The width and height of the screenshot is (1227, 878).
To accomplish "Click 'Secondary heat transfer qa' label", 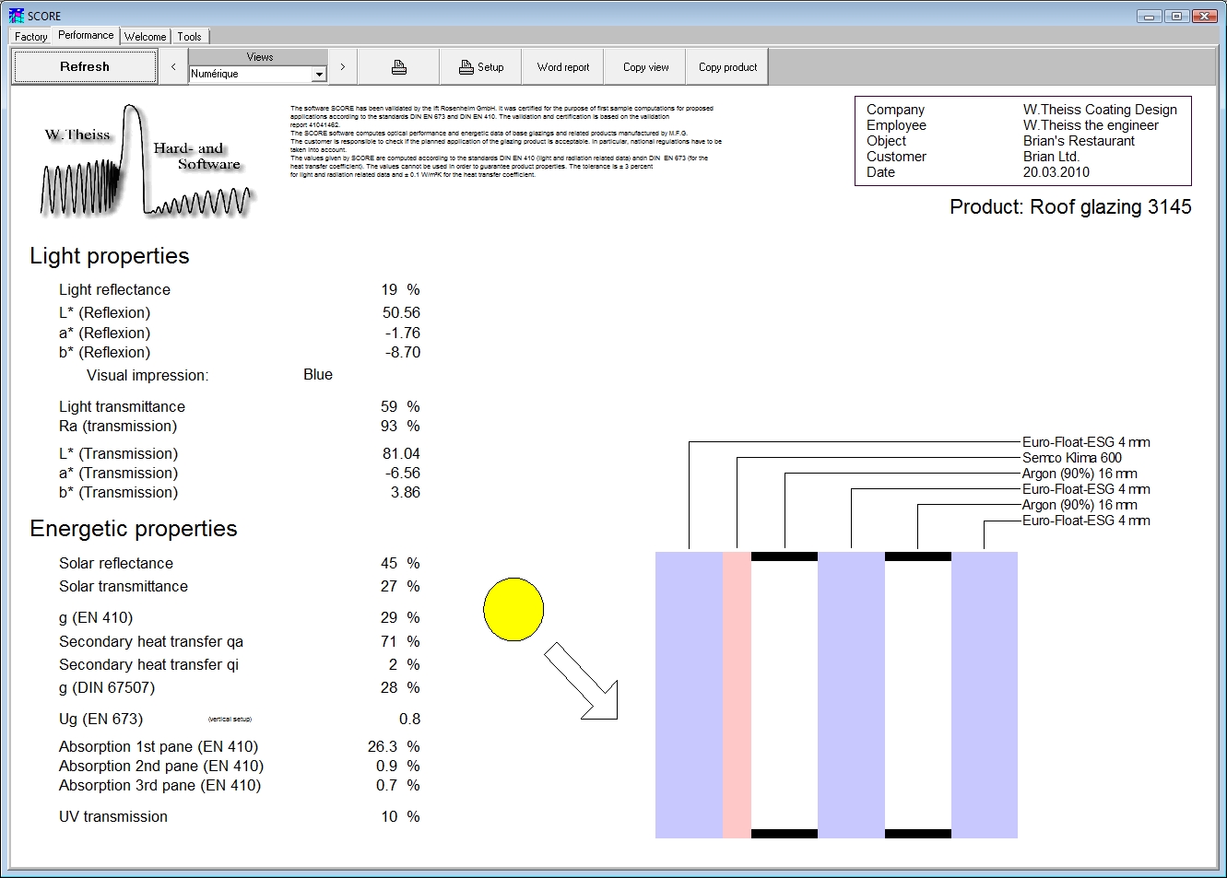I will click(151, 641).
